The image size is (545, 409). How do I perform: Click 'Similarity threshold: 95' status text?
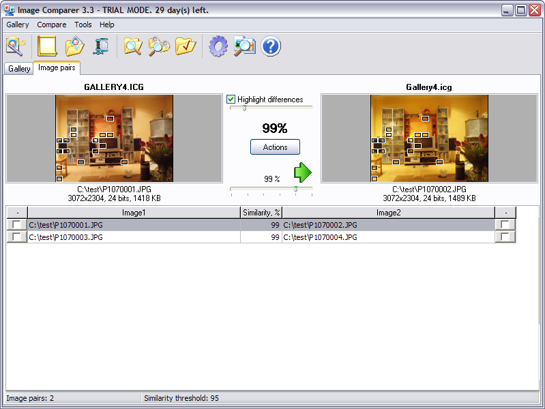(x=181, y=398)
